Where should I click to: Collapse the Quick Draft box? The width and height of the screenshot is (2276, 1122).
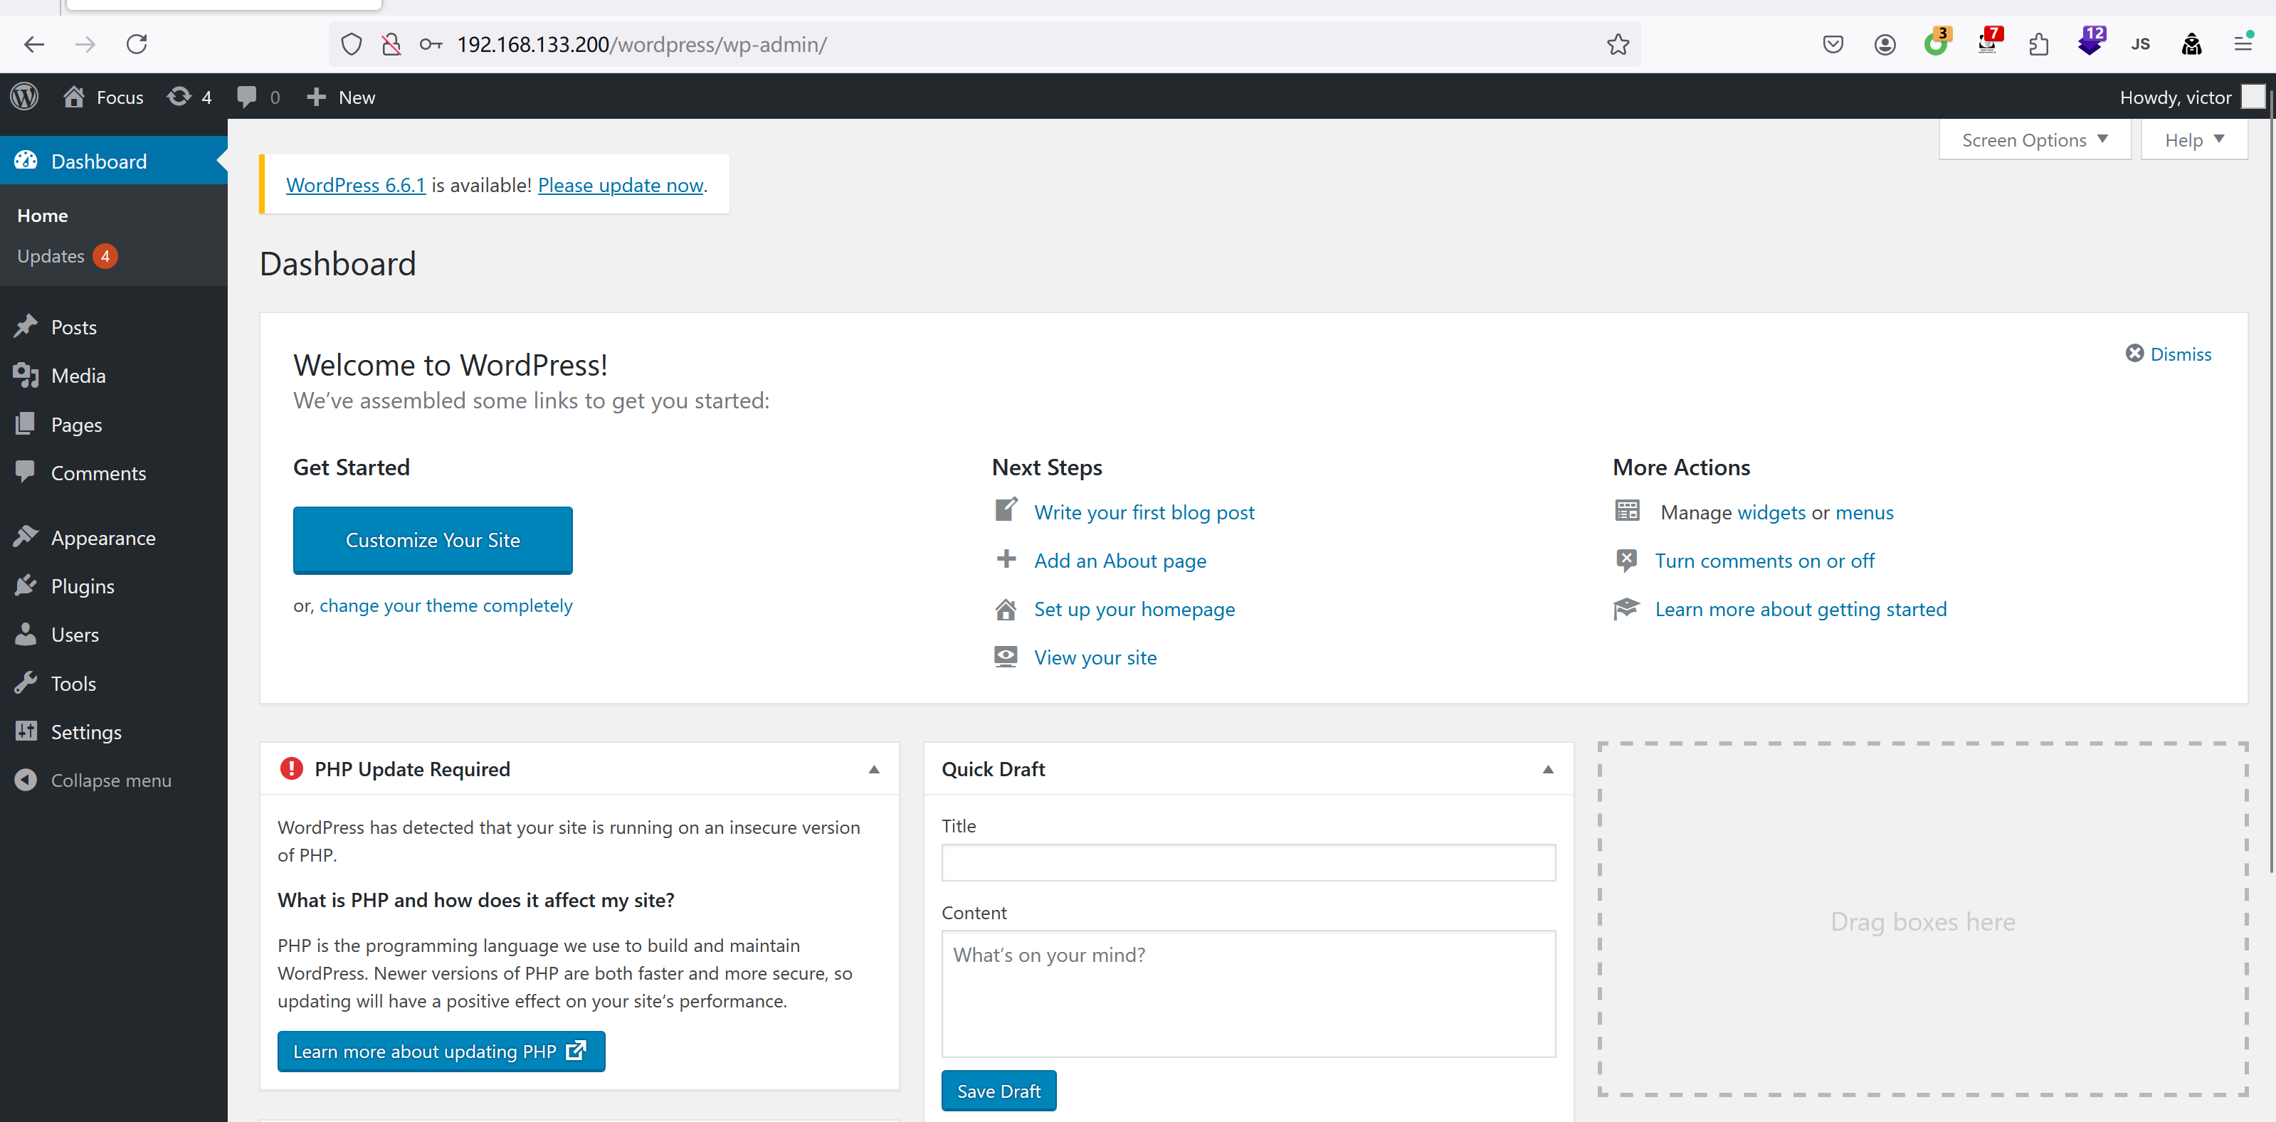[x=1547, y=768]
